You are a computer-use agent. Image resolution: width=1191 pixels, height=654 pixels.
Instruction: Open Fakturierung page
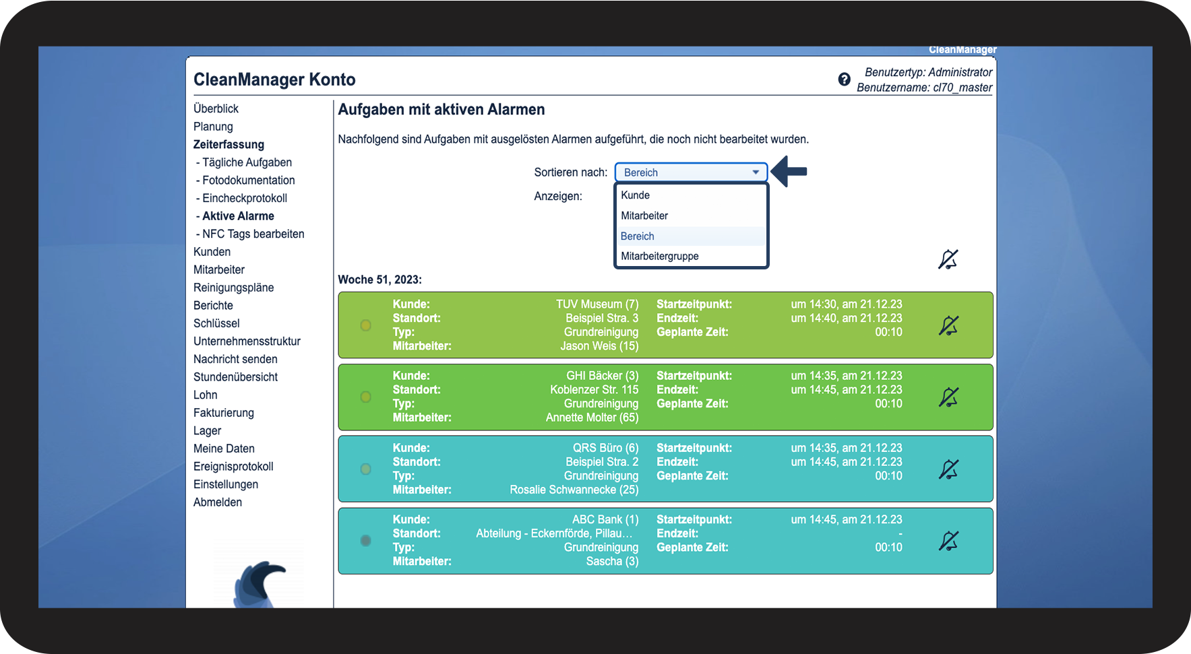[x=224, y=413]
